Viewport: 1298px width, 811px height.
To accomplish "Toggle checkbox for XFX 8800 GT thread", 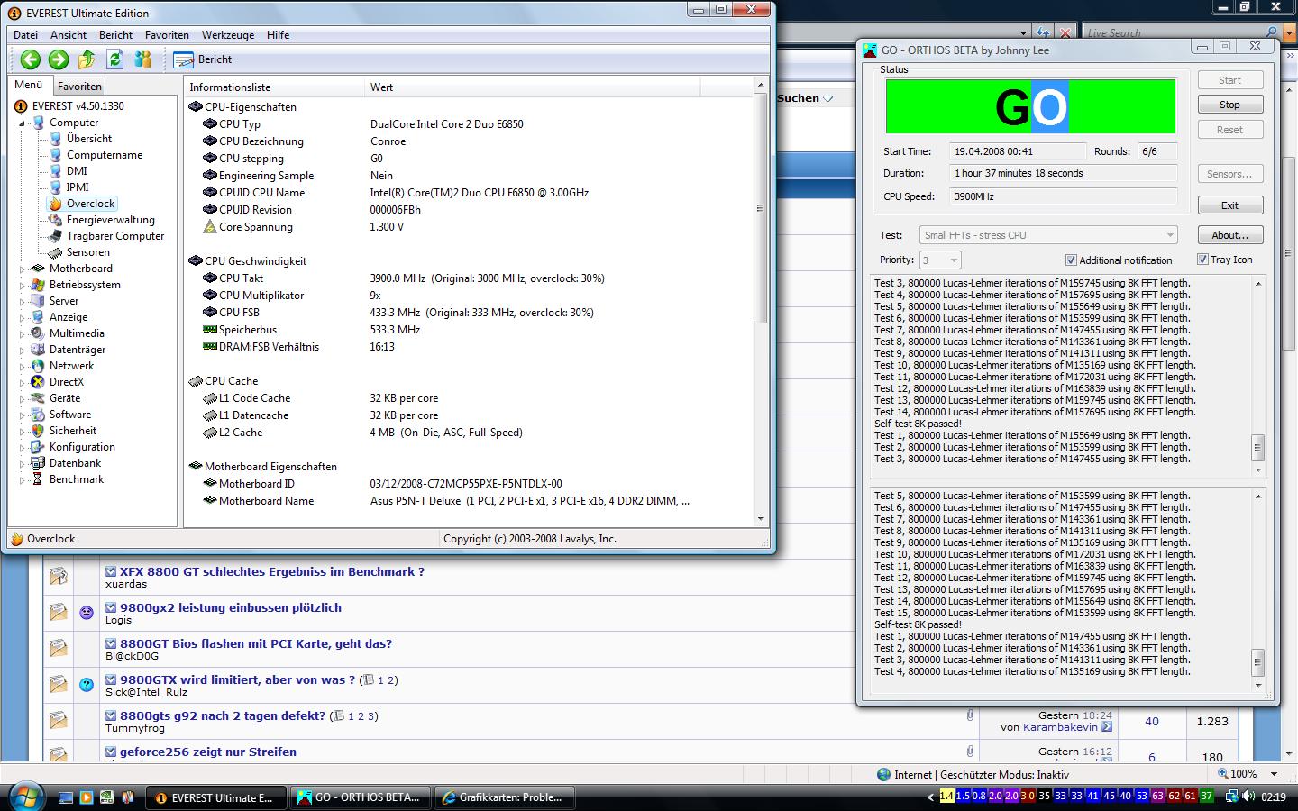I will [x=111, y=571].
